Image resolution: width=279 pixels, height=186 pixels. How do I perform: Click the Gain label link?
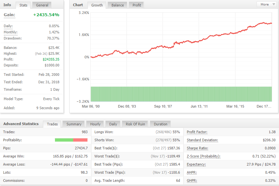click(x=9, y=15)
